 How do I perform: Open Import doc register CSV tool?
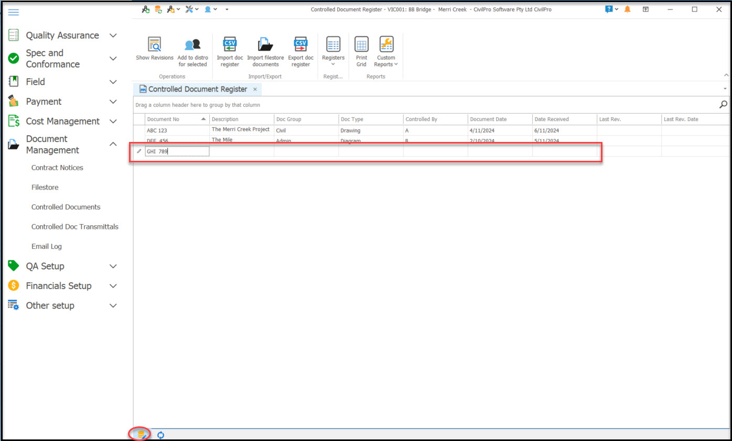coord(230,45)
